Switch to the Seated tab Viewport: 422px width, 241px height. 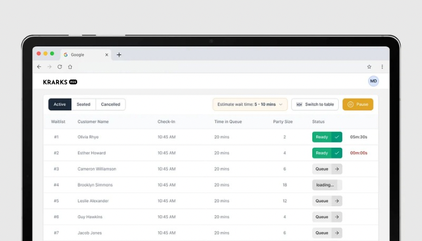83,104
